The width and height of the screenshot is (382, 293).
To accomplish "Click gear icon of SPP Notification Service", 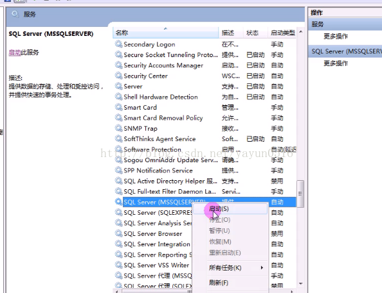I will [x=118, y=171].
